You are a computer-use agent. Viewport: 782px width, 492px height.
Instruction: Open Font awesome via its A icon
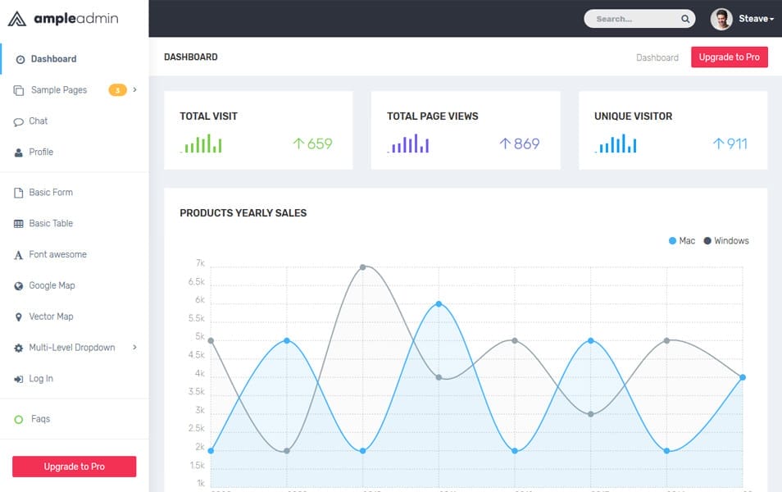[18, 254]
